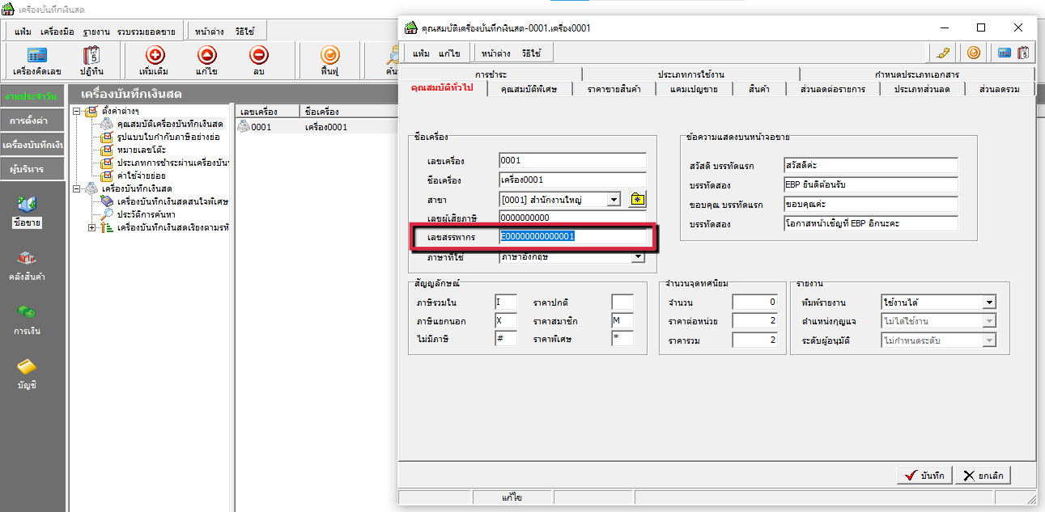Open the พิมพ์รายงาน dropdown list

point(989,303)
